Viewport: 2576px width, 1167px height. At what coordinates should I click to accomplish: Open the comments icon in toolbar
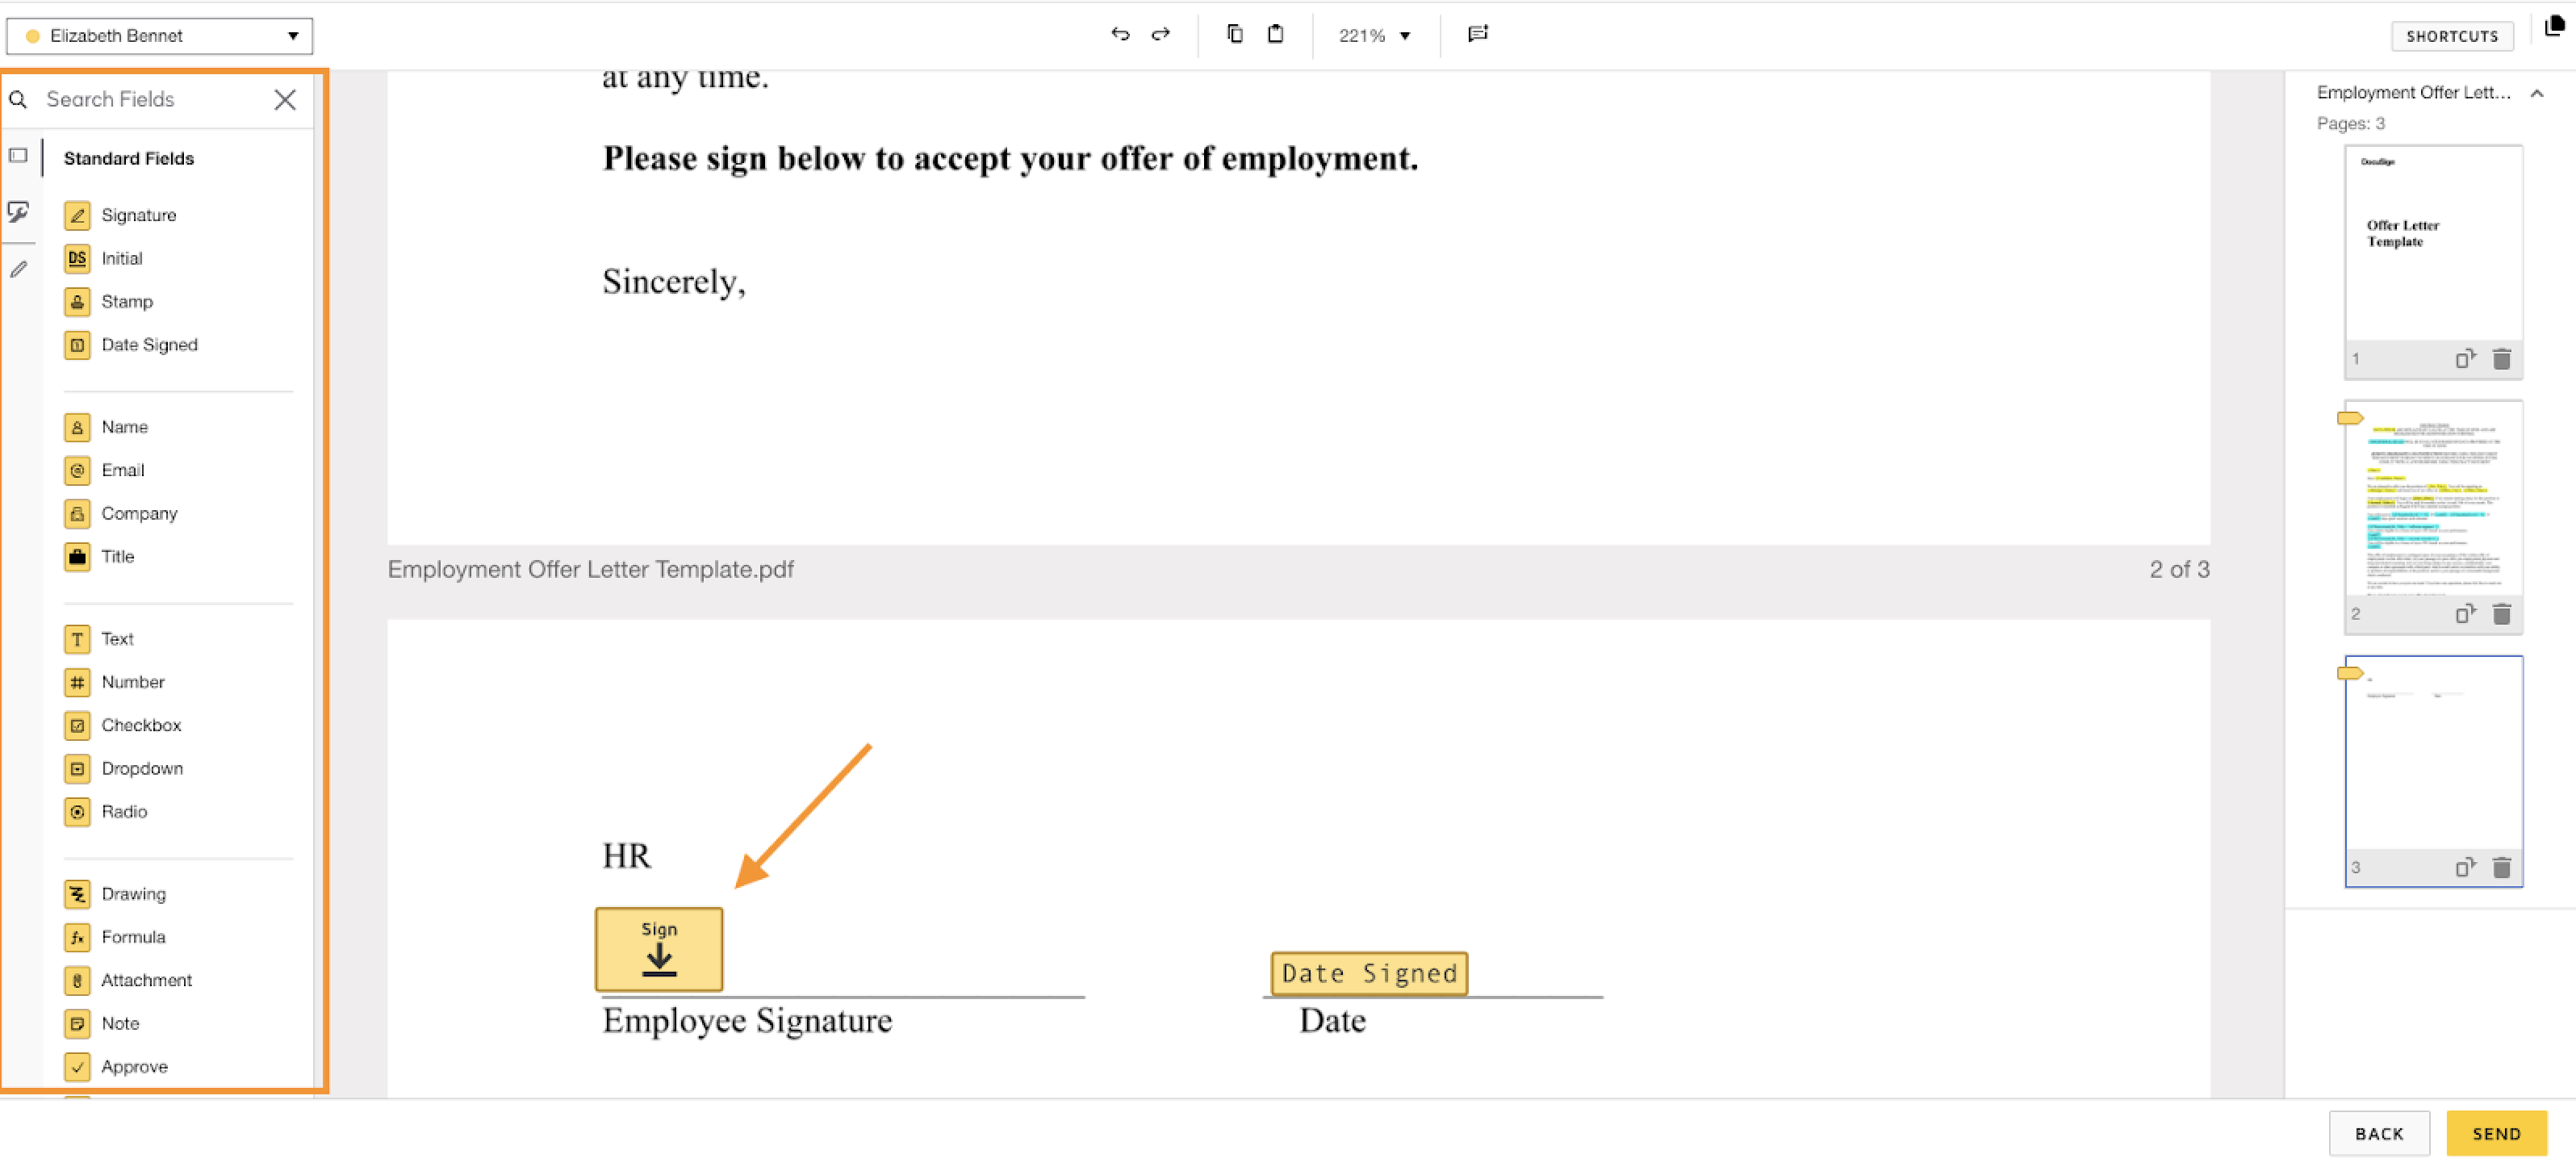pos(1477,34)
